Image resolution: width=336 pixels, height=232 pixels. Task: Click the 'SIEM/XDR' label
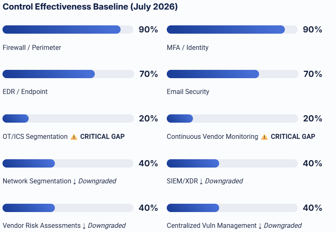[x=183, y=181]
